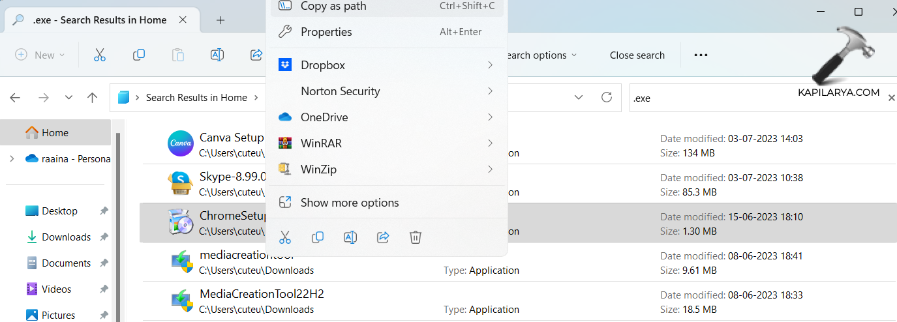Click the Share icon in context menu
This screenshot has width=897, height=322.
(x=383, y=237)
